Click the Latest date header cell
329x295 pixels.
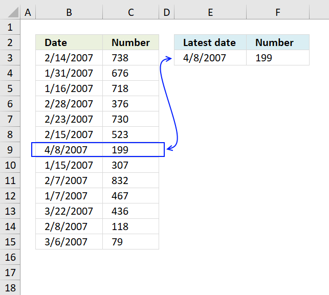(210, 42)
